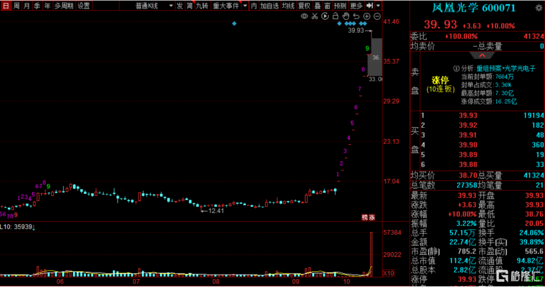Toggle 均线 moving averages
The image size is (545, 287).
(x=288, y=6)
